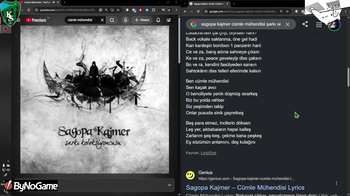View site information for youtube.com
Image resolution: width=350 pixels, height=196 pixels.
(x=36, y=10)
